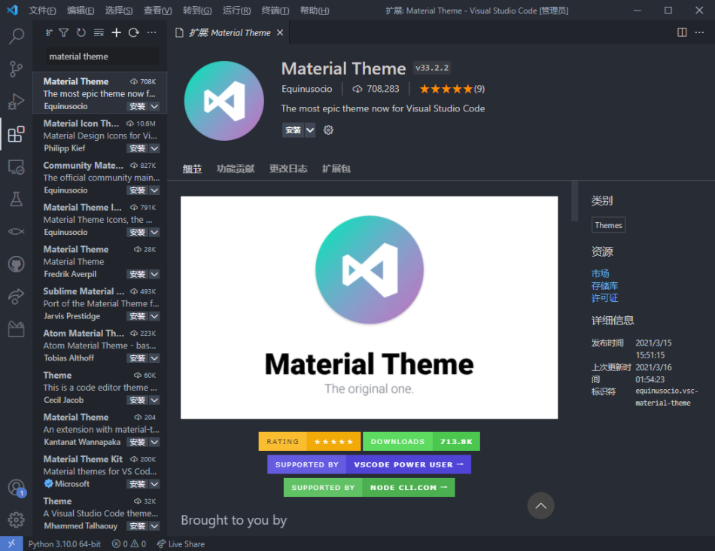
Task: Click the details page vertical scrollbar
Action: (x=574, y=201)
